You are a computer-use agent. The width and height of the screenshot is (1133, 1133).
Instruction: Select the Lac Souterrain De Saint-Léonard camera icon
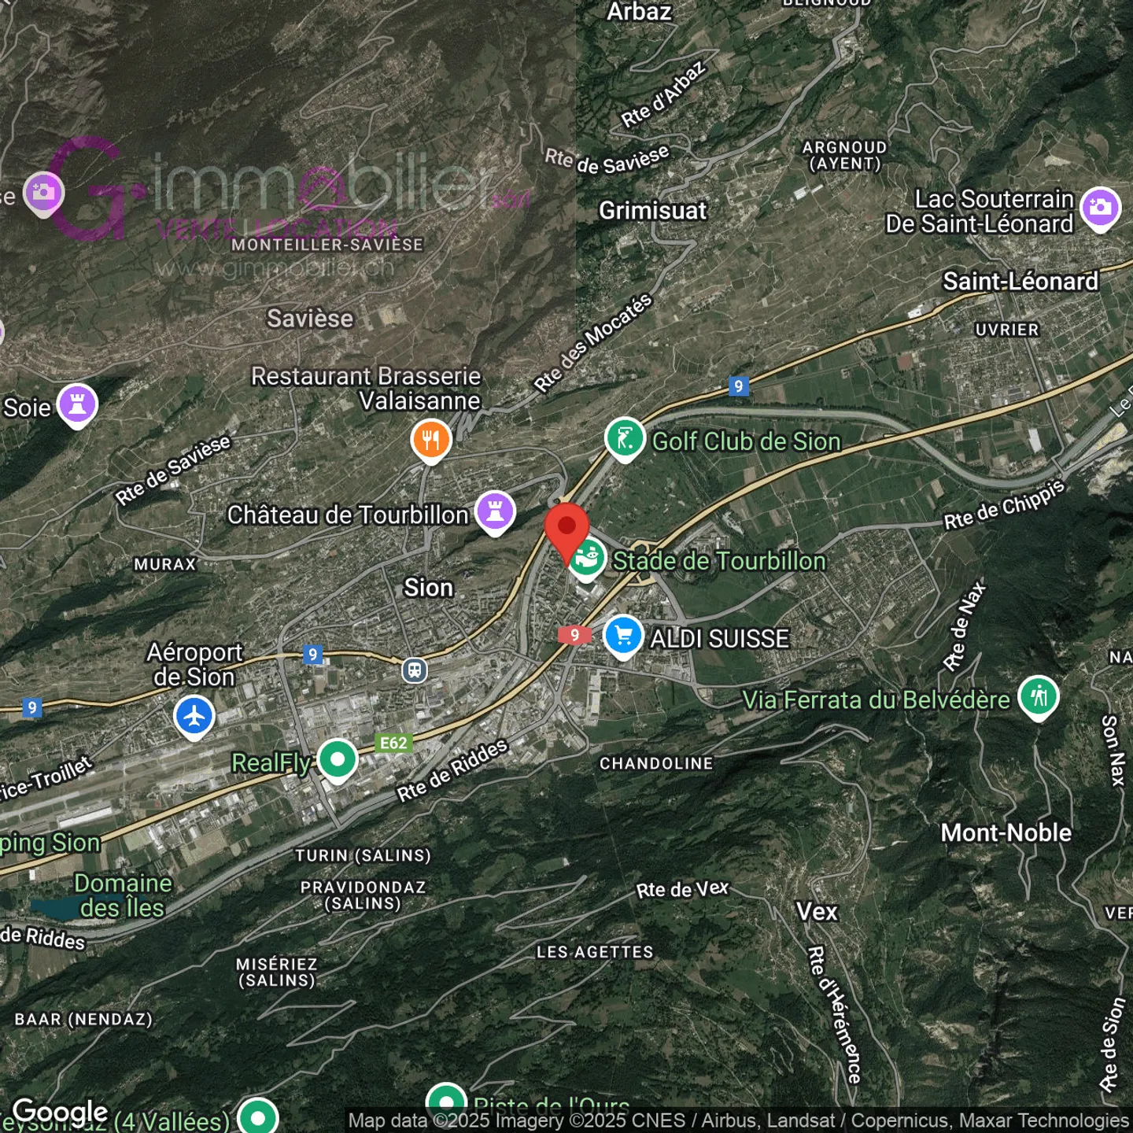tap(1100, 208)
